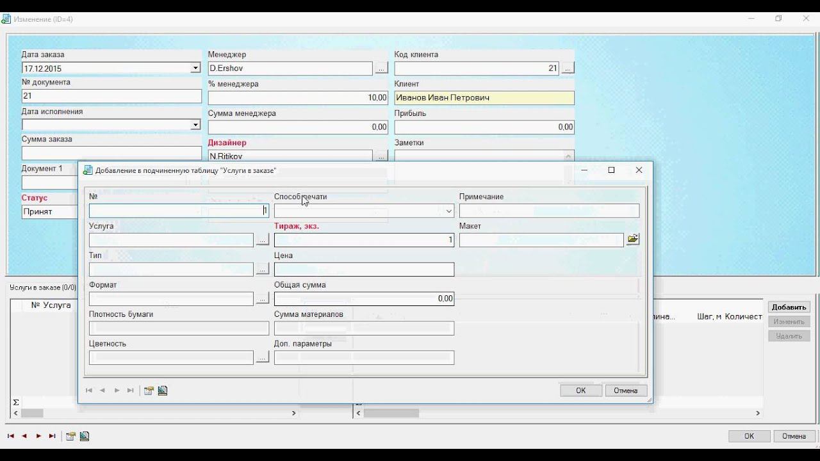Screen dimensions: 820x461
Task: Go to first record in main window navigator
Action: point(10,436)
